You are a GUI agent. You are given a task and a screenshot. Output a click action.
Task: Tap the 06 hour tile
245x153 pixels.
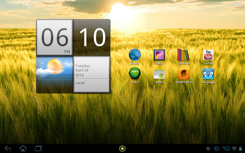[x=55, y=38]
